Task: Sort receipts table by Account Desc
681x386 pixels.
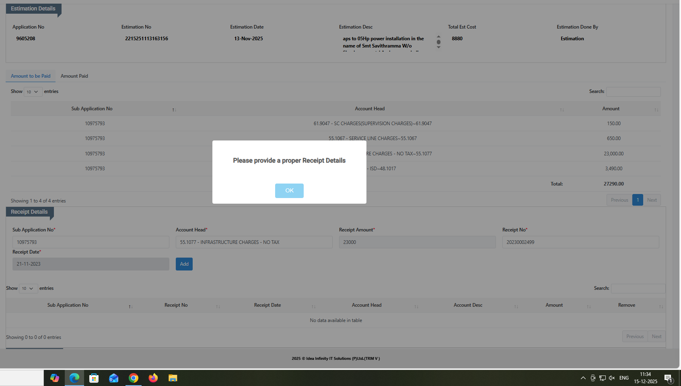Action: coord(516,306)
